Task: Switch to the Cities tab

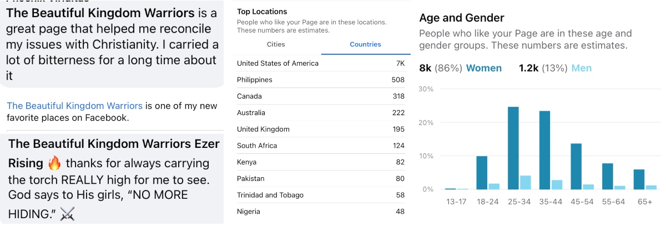Action: click(x=276, y=44)
